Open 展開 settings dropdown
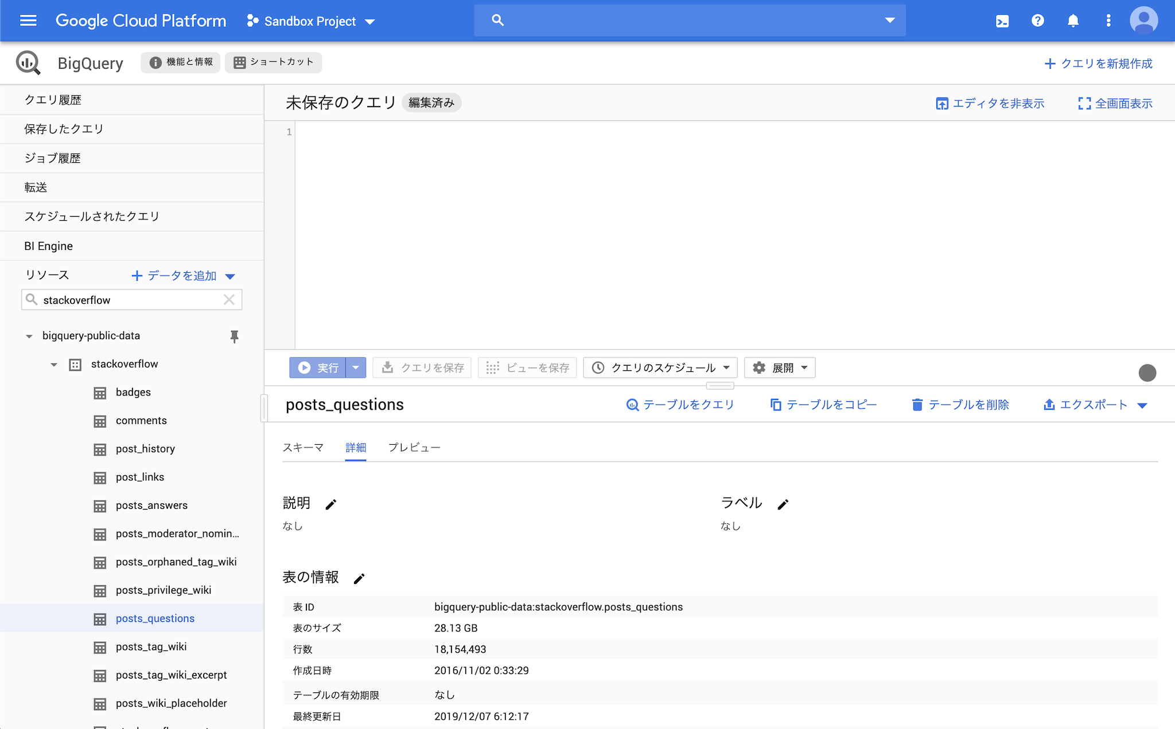The width and height of the screenshot is (1175, 729). (x=780, y=367)
